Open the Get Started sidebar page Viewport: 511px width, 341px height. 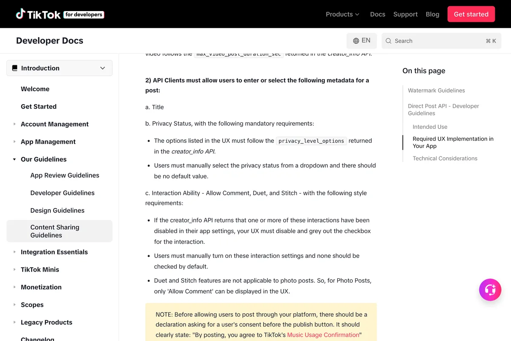point(39,107)
